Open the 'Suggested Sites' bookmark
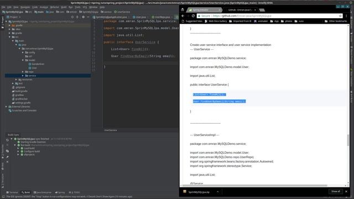This screenshot has width=354, height=199. pos(192,21)
